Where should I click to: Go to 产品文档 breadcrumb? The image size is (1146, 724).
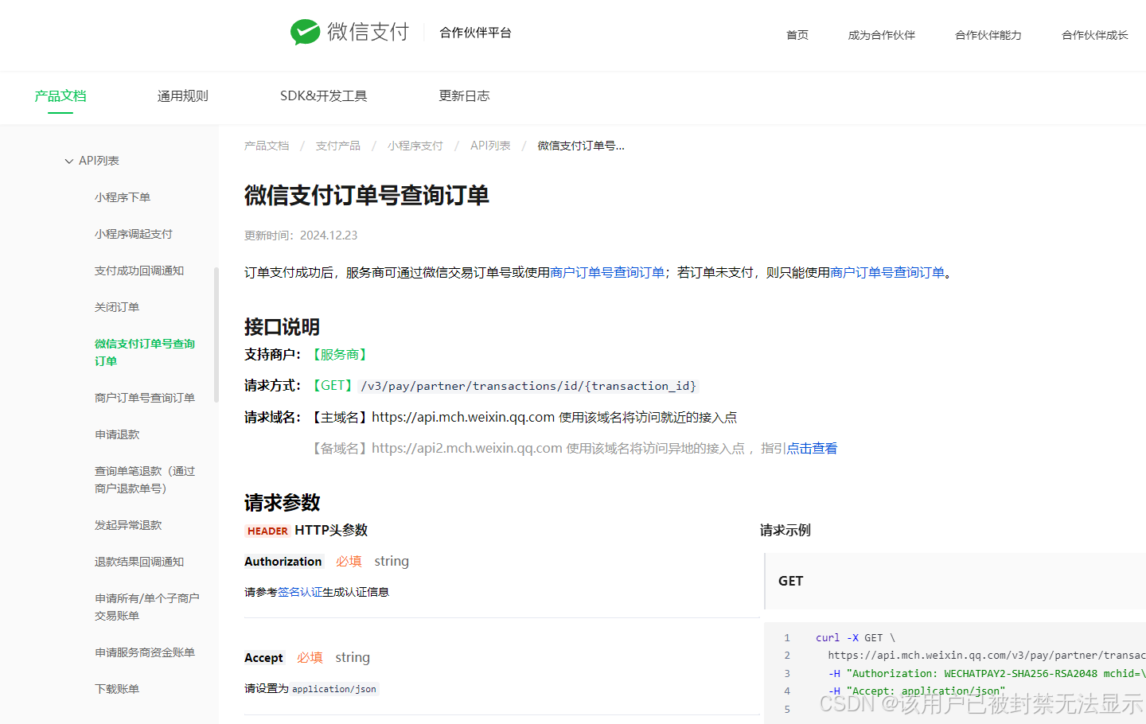pyautogui.click(x=267, y=146)
